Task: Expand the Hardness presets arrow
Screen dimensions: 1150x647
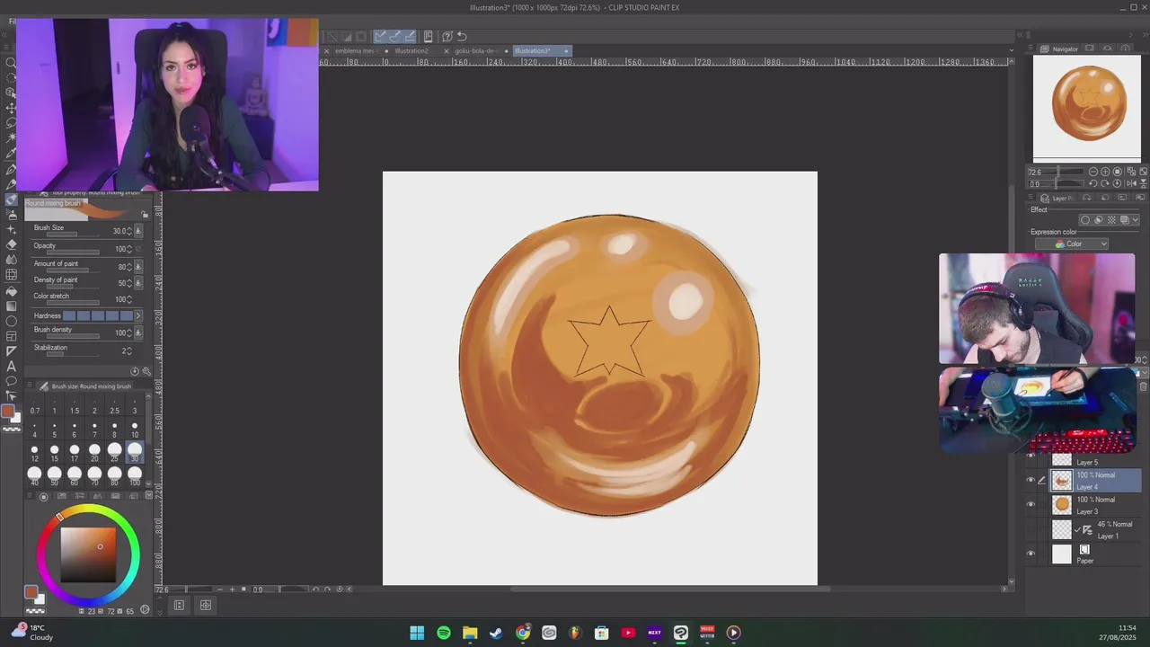Action: point(137,315)
